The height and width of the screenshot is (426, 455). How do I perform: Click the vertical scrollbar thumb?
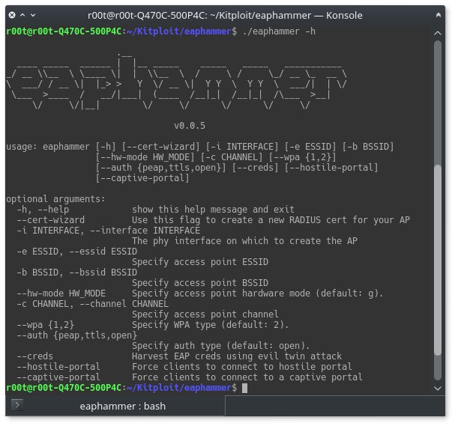pos(438,259)
